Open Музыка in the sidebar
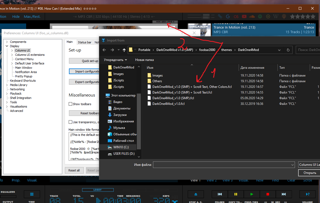Viewport: 320px width, 203px height. [119, 128]
